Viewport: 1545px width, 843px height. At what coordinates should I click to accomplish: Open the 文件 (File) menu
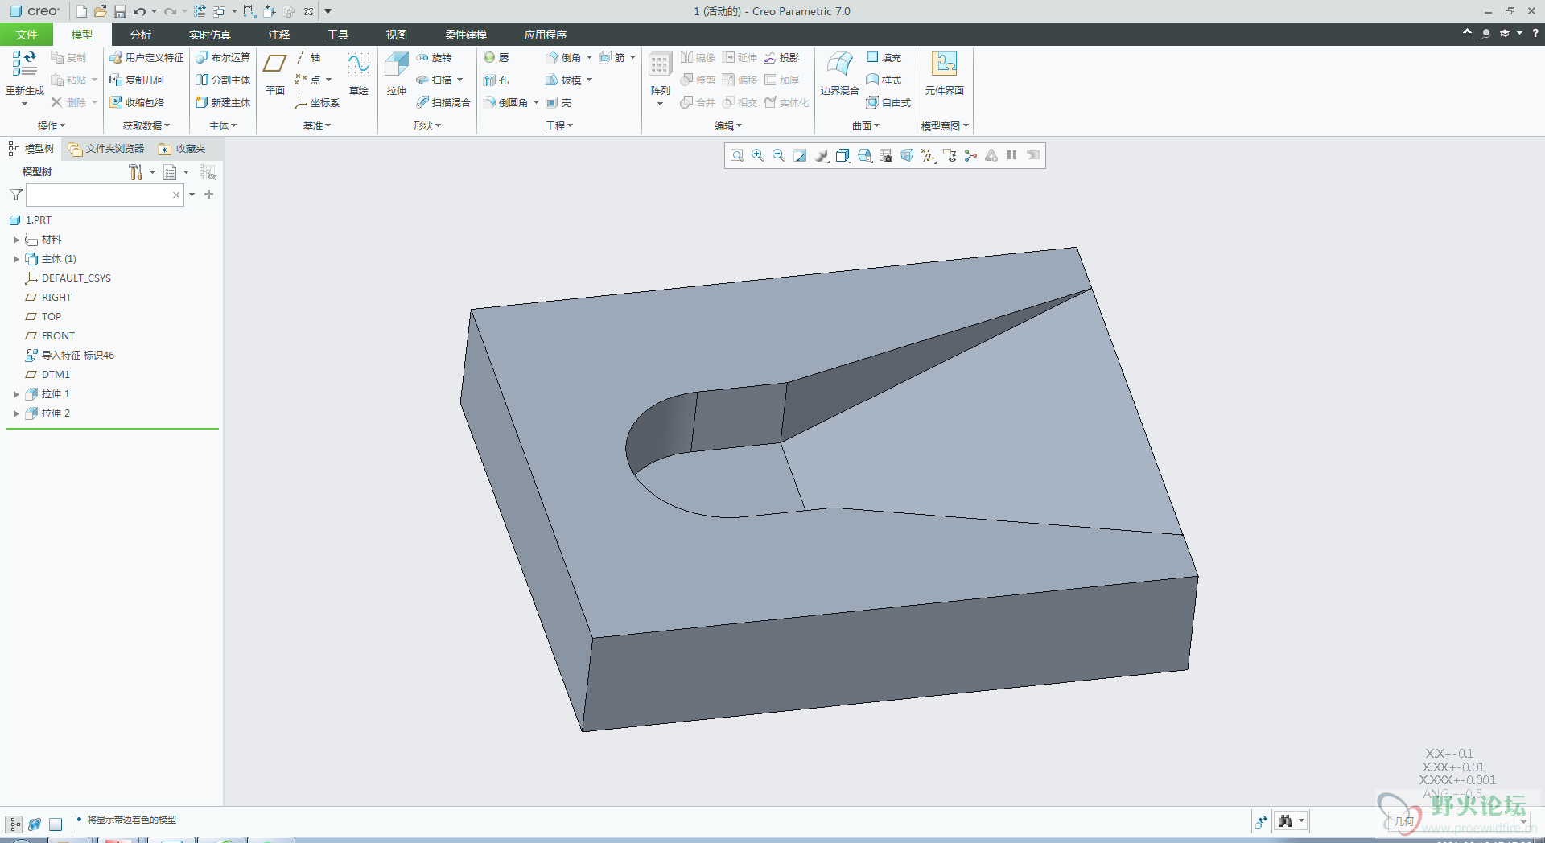[27, 35]
